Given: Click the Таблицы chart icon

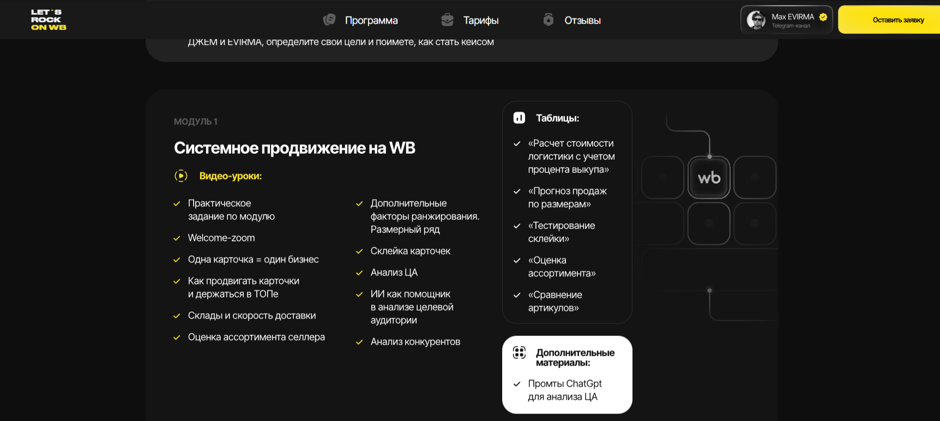Looking at the screenshot, I should tap(519, 118).
